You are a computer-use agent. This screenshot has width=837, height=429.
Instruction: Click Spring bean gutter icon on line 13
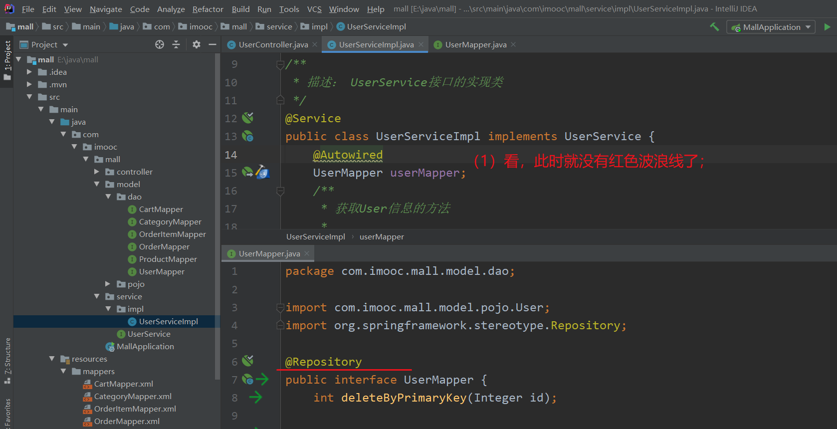[x=248, y=136]
